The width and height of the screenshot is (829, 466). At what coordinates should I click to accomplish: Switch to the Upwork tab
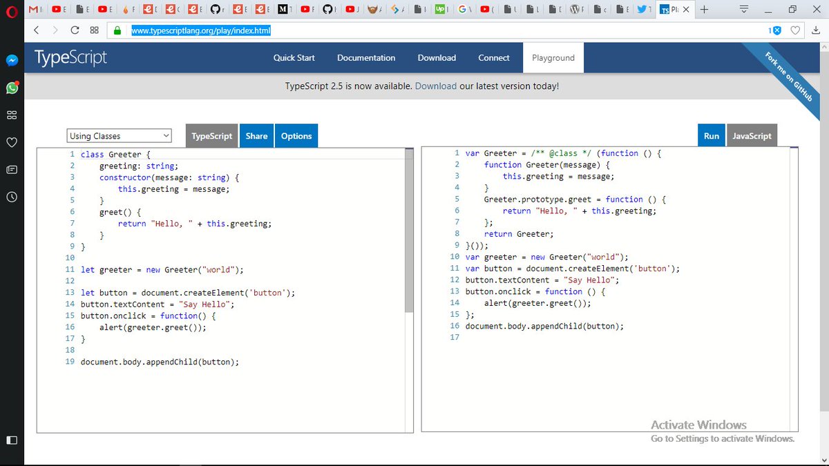coord(443,10)
